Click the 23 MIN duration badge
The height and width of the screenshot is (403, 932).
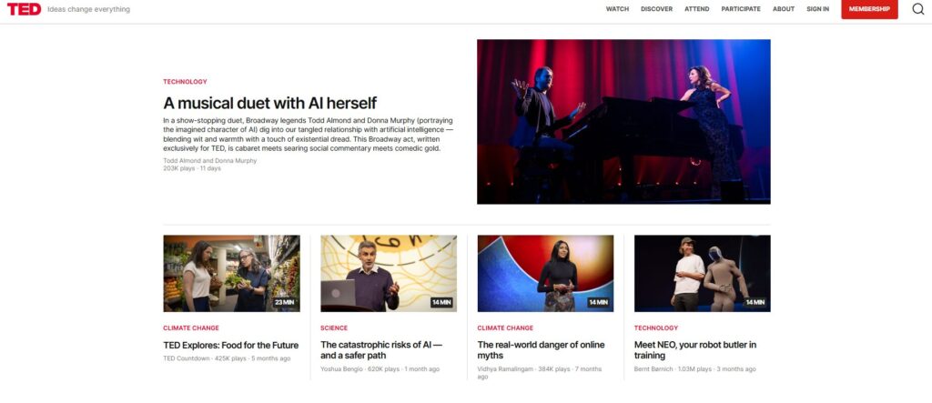point(284,302)
